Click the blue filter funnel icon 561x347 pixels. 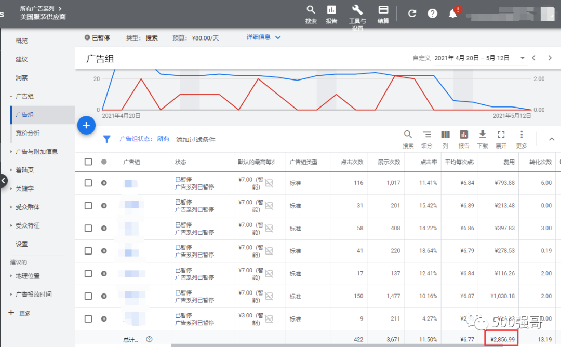pos(106,139)
